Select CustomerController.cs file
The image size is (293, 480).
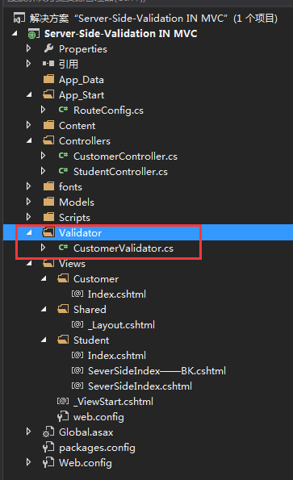pos(125,157)
